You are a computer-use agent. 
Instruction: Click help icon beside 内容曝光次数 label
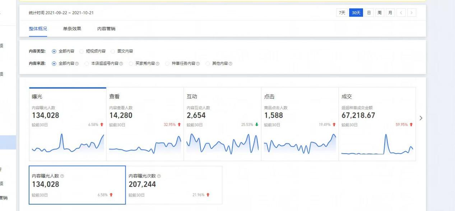[159, 176]
